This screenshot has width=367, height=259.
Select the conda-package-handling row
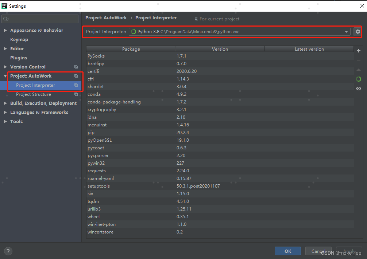pos(220,102)
